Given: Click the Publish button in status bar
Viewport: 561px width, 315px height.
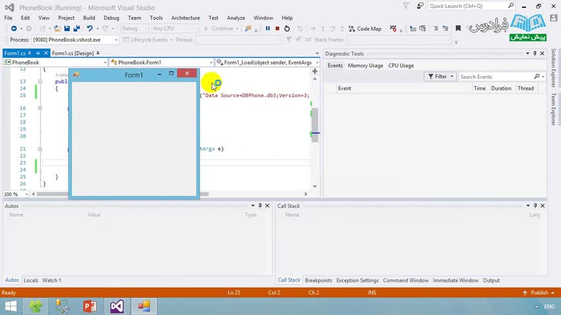Looking at the screenshot, I should [x=539, y=293].
